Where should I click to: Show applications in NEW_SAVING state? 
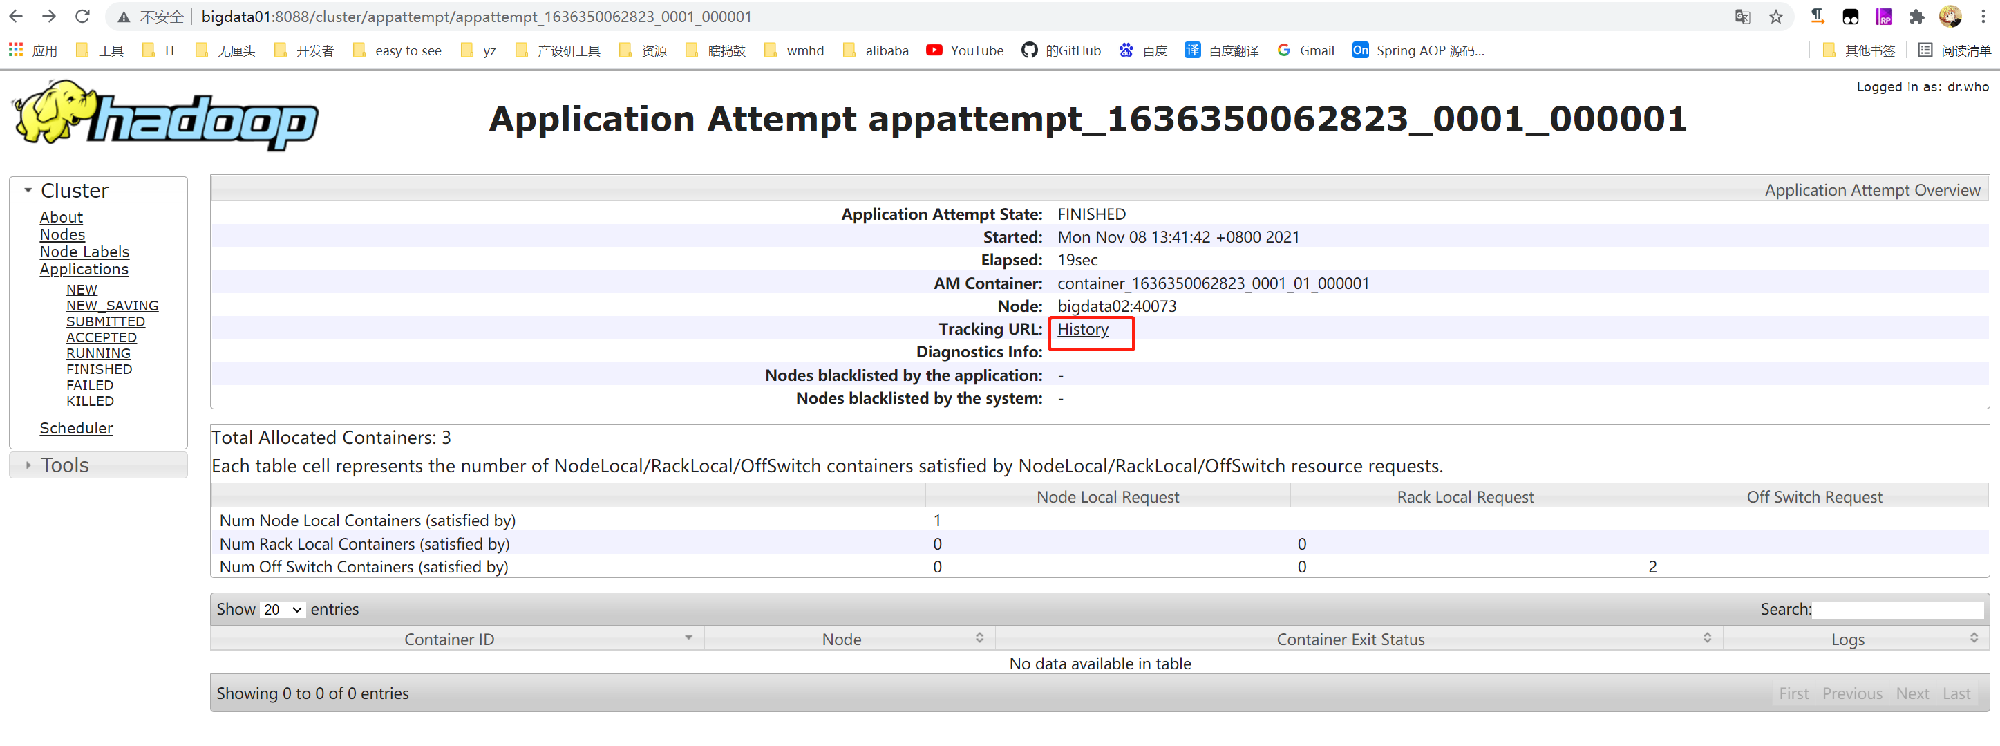click(112, 306)
